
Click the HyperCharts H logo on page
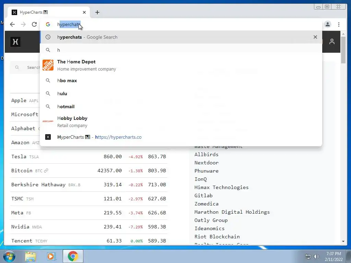[x=15, y=42]
